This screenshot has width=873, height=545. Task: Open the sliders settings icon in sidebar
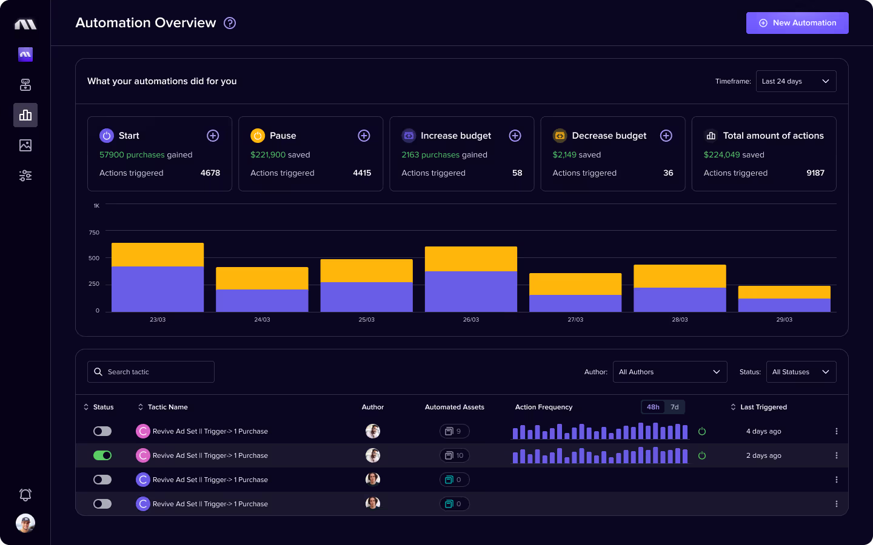click(25, 176)
